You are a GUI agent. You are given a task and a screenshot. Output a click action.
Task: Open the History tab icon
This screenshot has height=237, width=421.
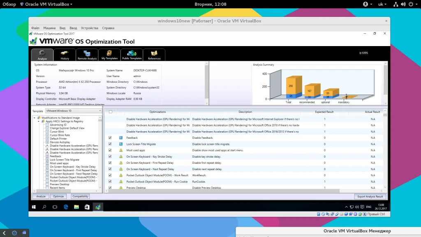point(65,53)
